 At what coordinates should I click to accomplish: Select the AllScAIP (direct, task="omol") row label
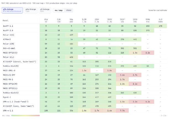point(20,62)
